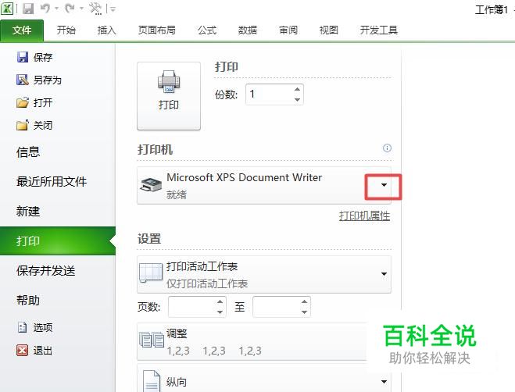Select the highlighted 打印 menu entry
515x392 pixels.
point(58,241)
